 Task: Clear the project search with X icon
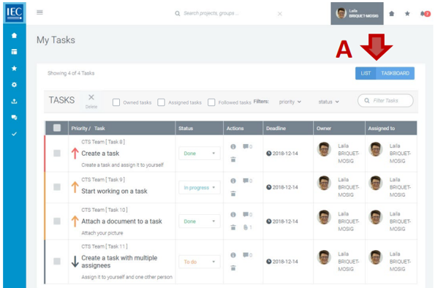(279, 14)
